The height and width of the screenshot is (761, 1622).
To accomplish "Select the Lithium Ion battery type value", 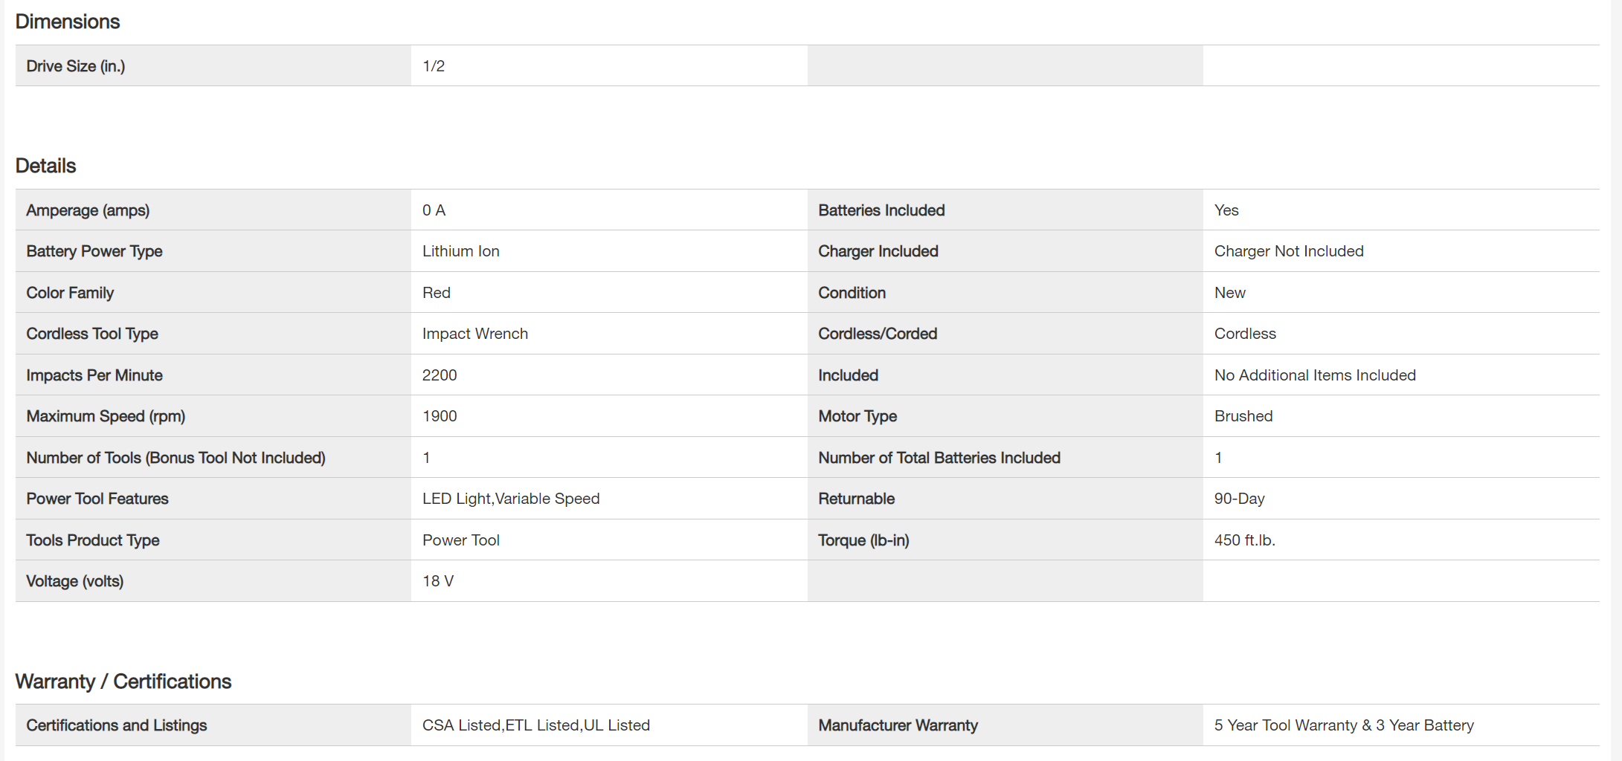I will pyautogui.click(x=461, y=251).
